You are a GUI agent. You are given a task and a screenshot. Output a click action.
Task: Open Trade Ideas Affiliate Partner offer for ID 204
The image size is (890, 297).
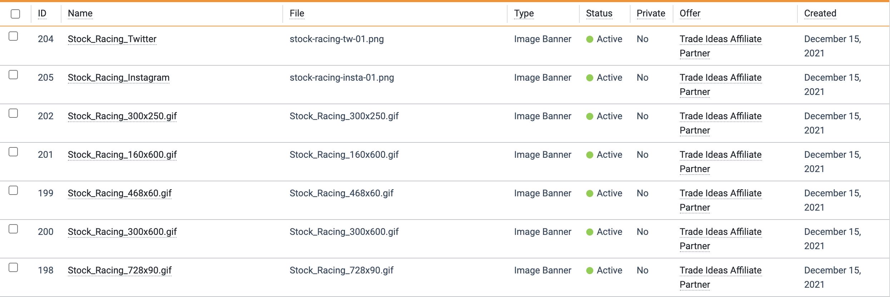pos(721,46)
